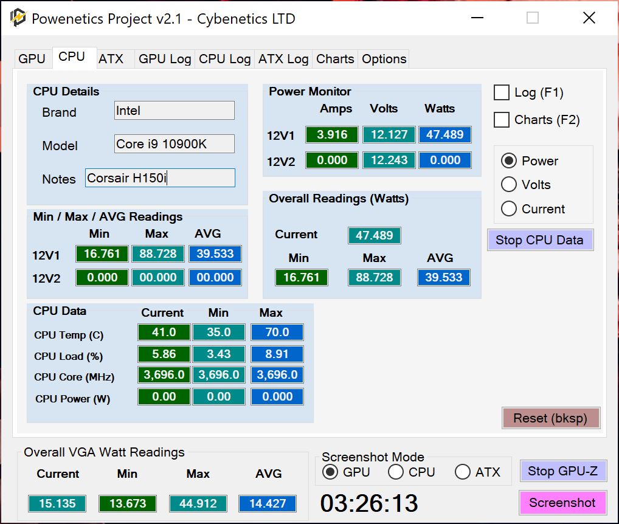Click the 12V2 Volts value 12.243
Screen dimensions: 619x524
tap(389, 160)
